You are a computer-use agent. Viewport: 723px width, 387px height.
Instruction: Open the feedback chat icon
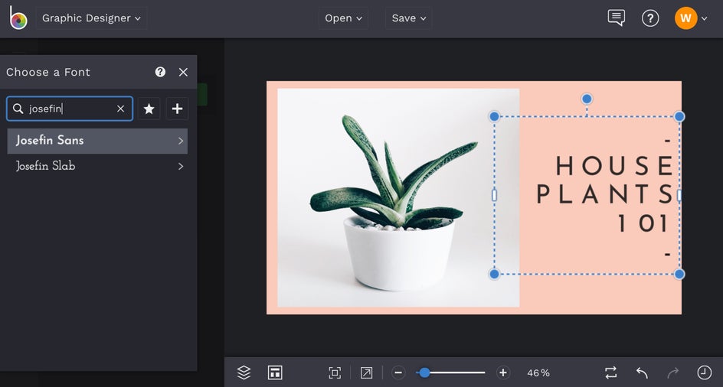pos(616,18)
